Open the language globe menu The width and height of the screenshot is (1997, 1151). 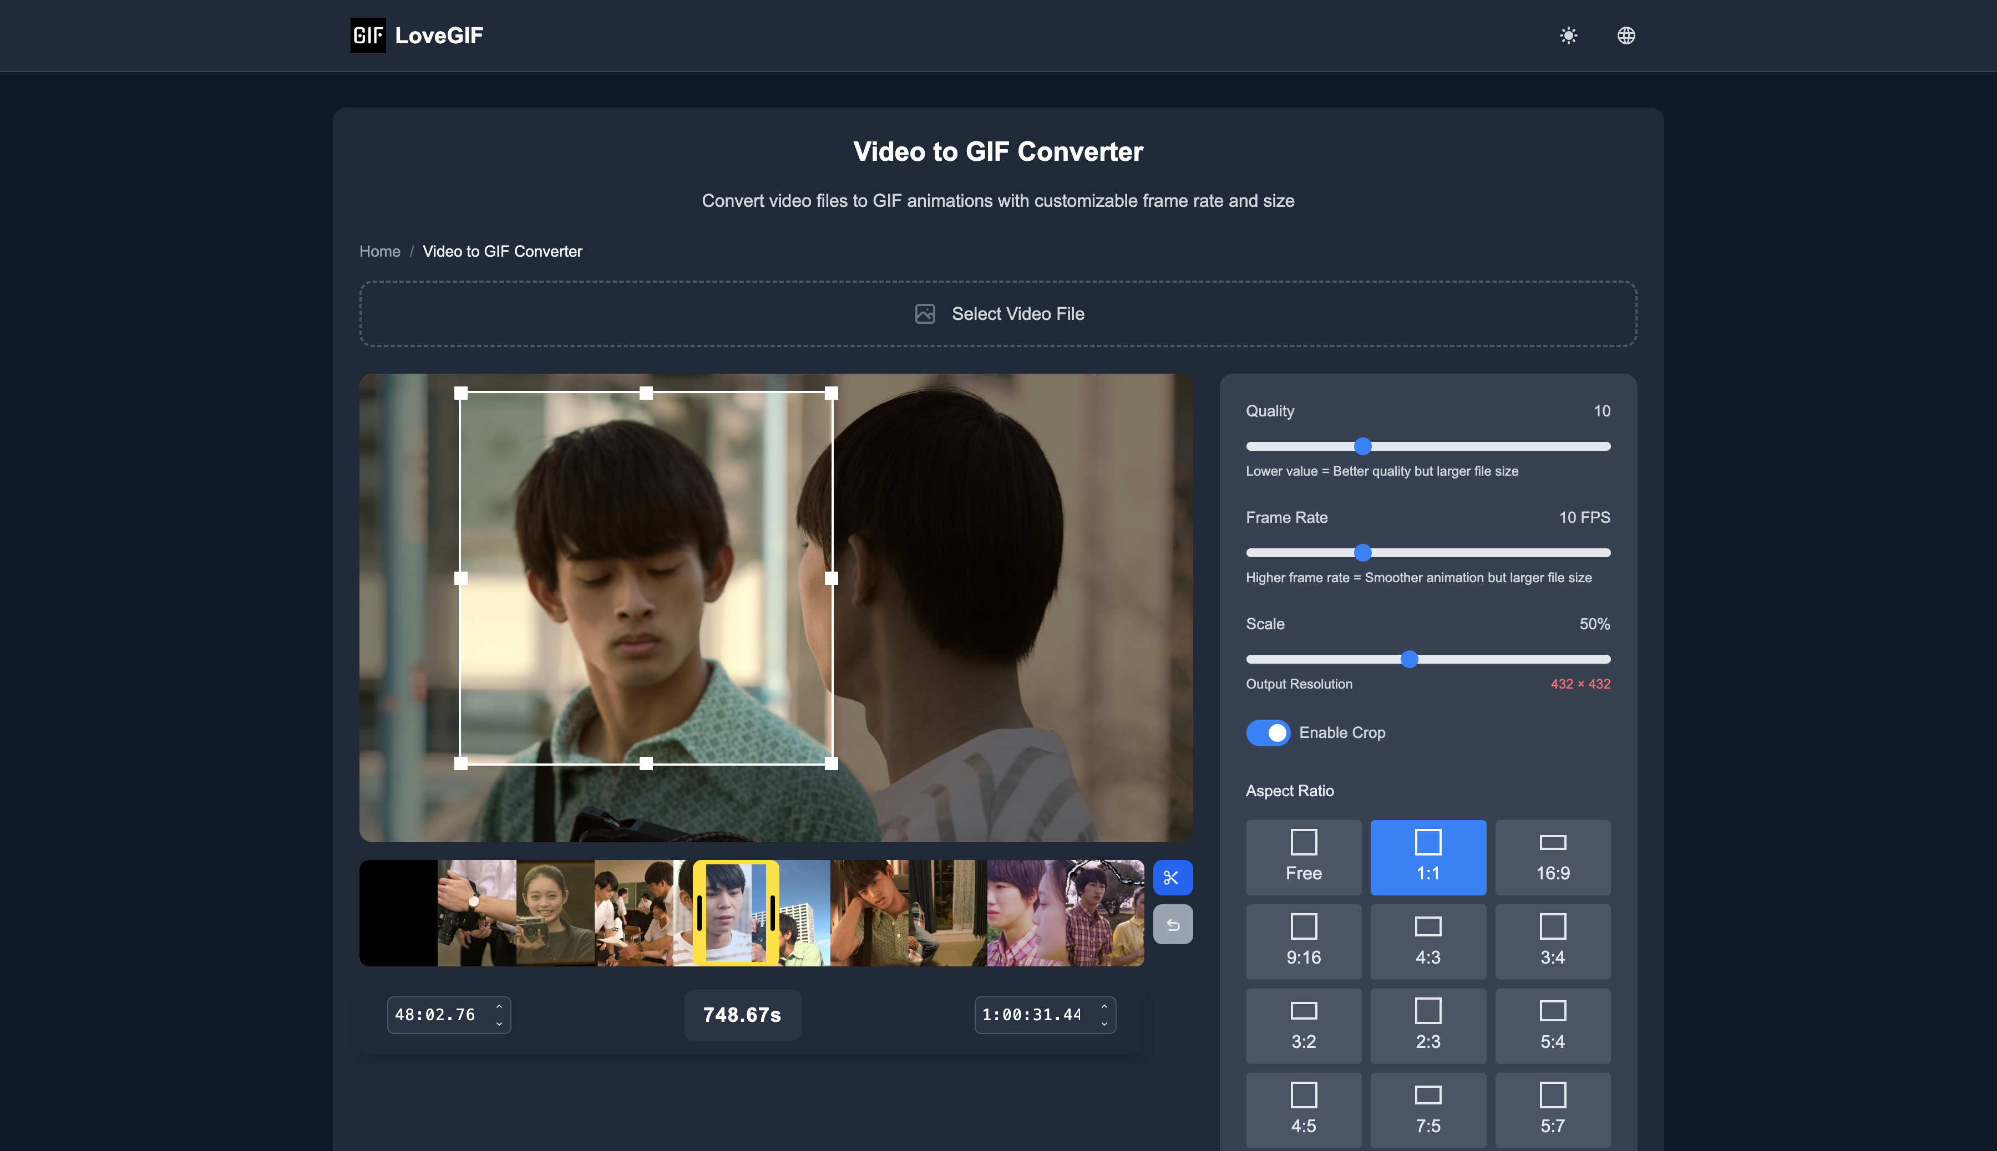coord(1626,35)
